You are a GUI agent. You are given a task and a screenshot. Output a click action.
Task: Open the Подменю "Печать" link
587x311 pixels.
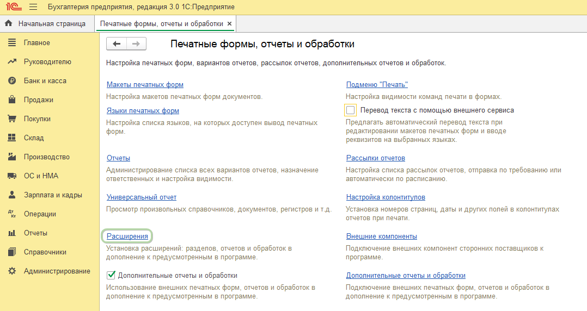coord(377,84)
